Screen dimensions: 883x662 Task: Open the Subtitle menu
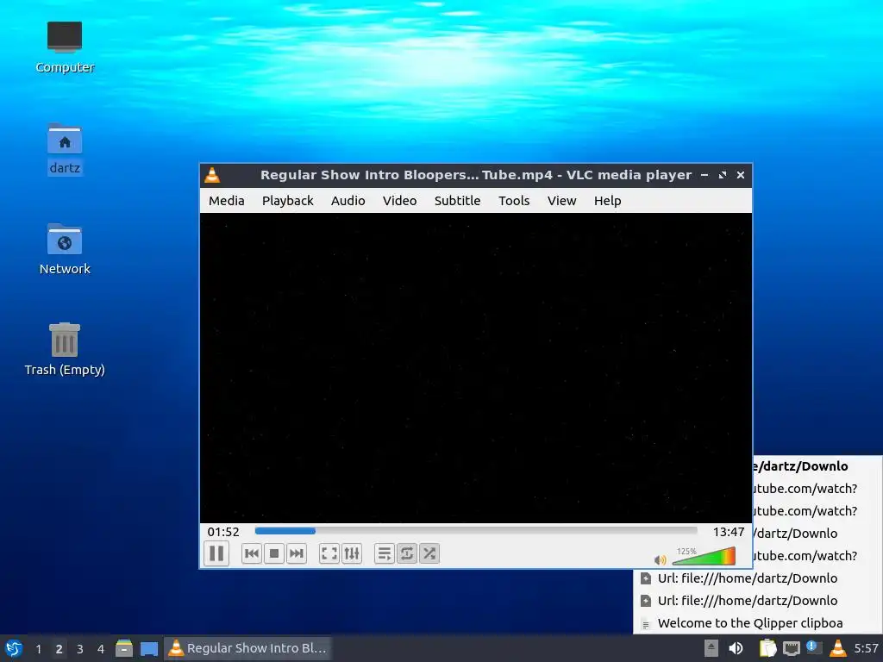point(457,200)
